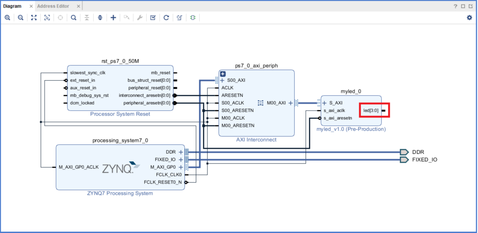Select the s_axi_aresetn pin on myled_0

338,118
